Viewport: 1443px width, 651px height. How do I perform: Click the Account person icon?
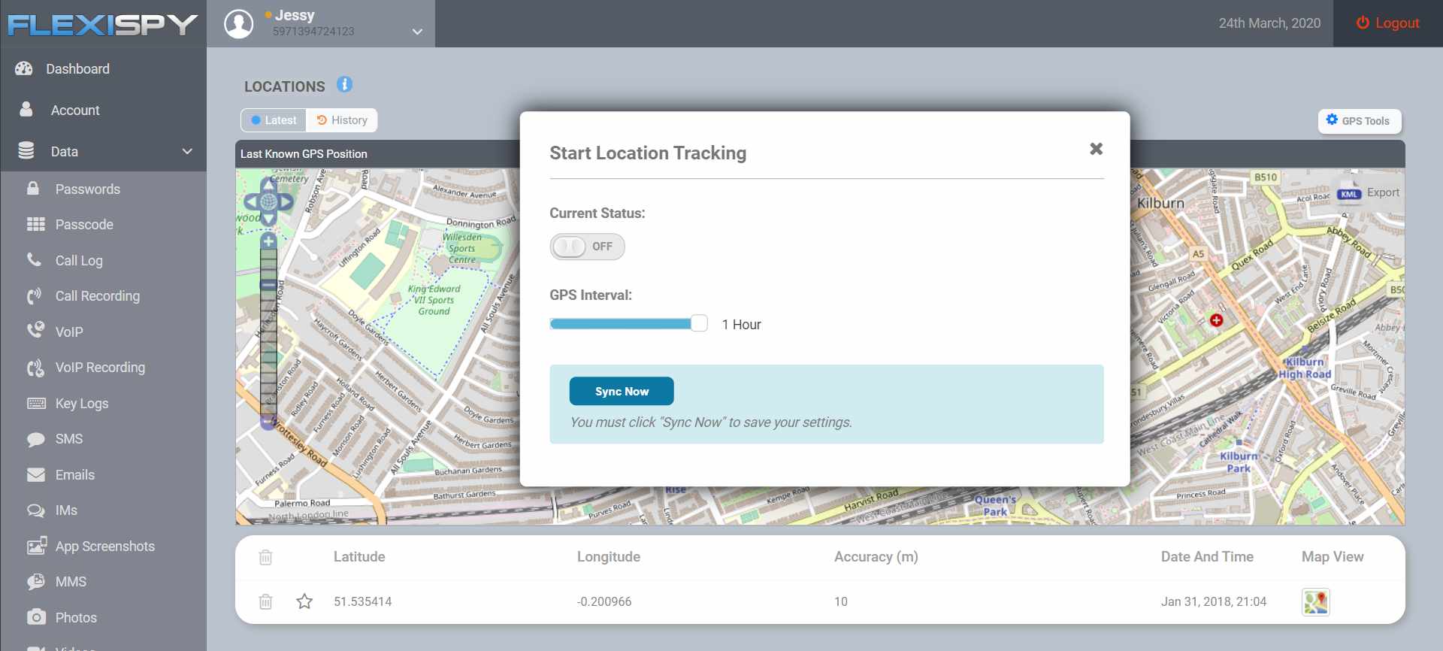pos(26,109)
